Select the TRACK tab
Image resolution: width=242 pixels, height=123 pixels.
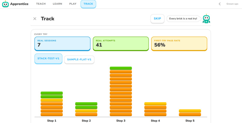click(x=88, y=4)
